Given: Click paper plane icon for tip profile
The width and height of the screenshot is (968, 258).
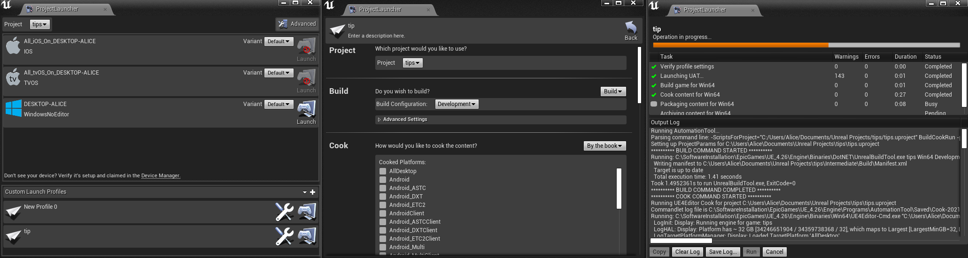Looking at the screenshot, I should pyautogui.click(x=13, y=236).
